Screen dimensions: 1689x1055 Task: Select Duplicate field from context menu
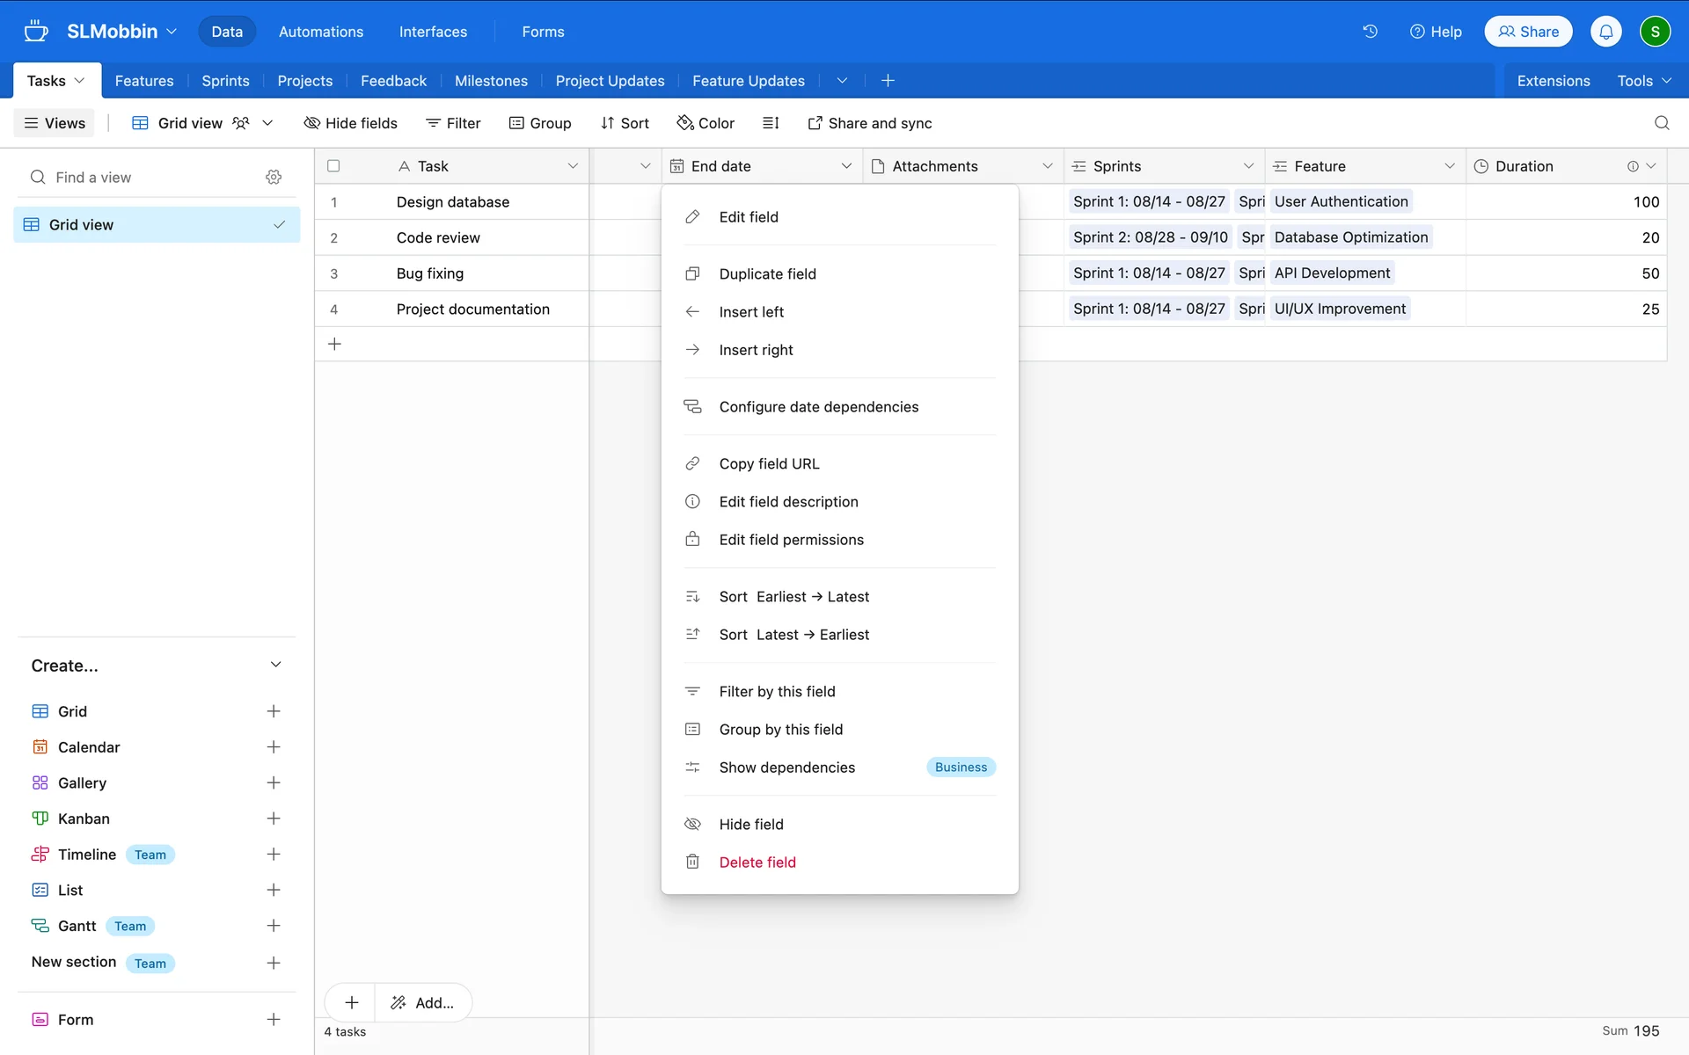click(x=767, y=274)
